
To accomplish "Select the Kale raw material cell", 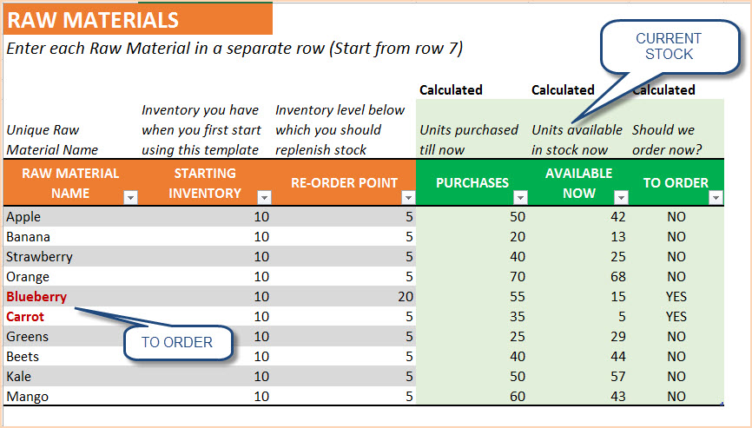I will [x=71, y=376].
